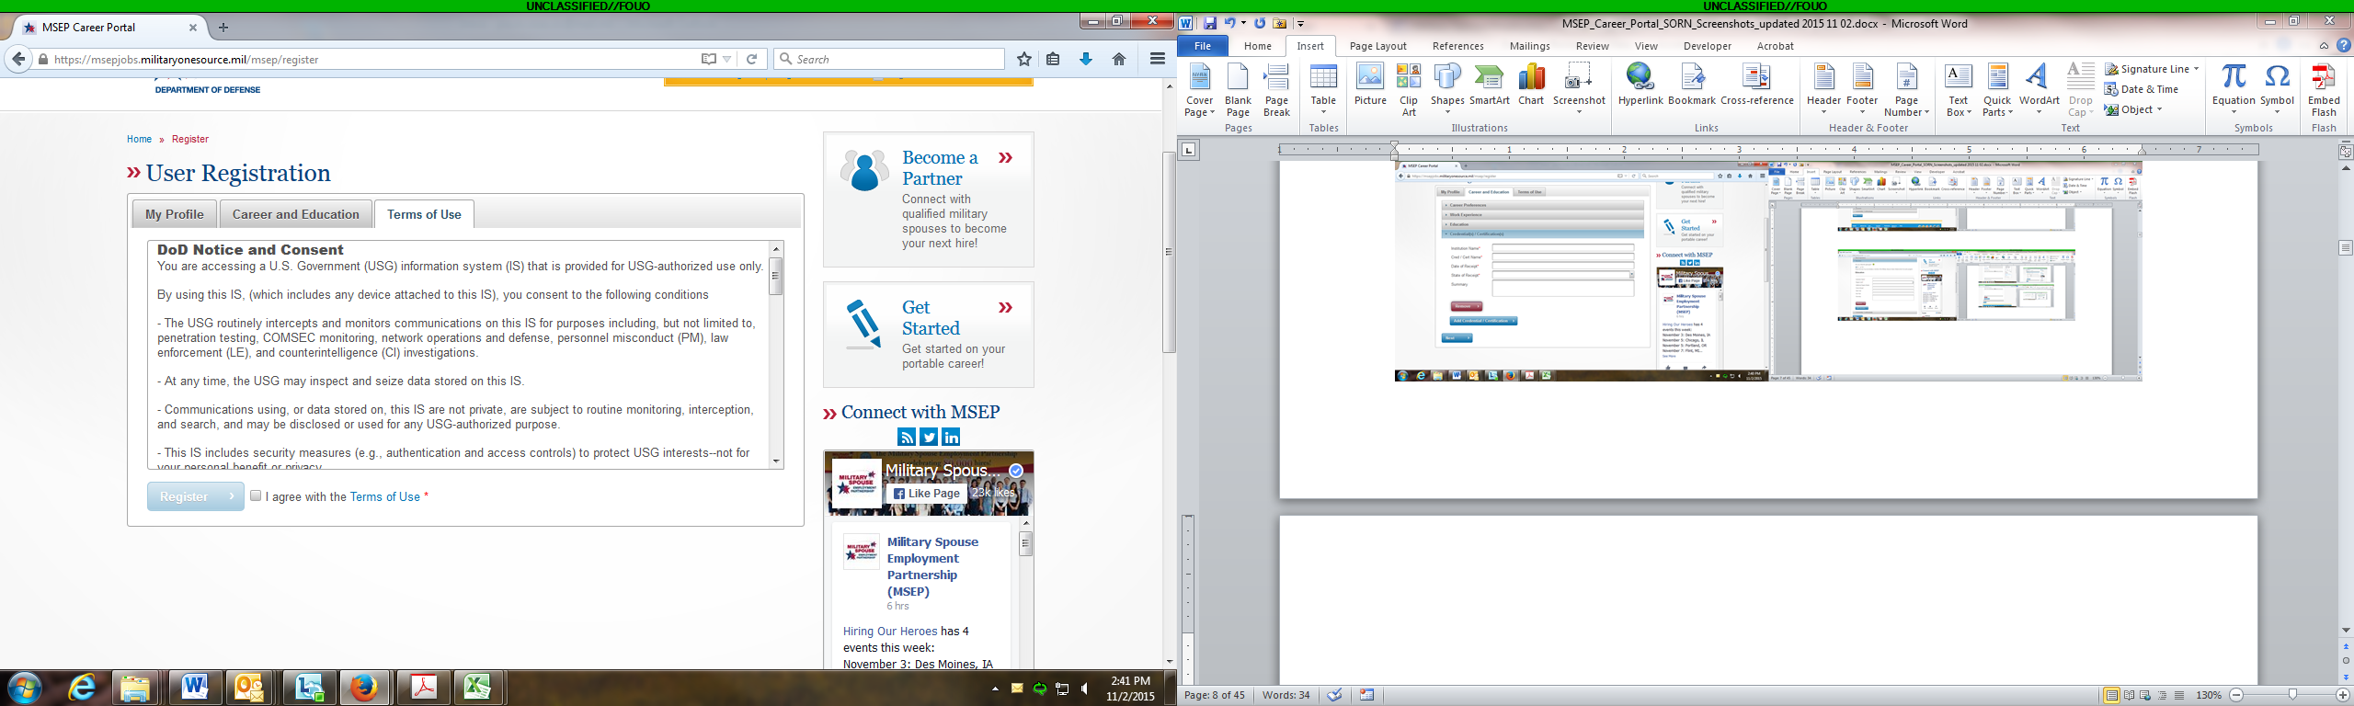This screenshot has width=2354, height=706.
Task: Insert a Page Break
Action: pos(1276,90)
